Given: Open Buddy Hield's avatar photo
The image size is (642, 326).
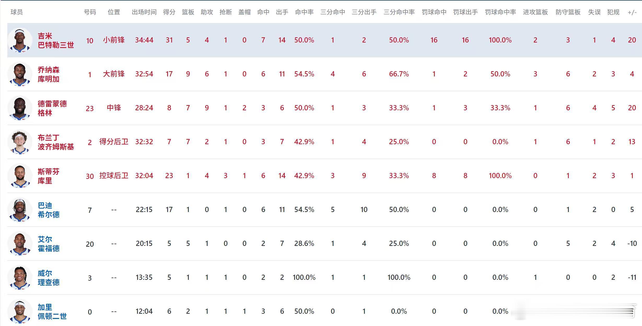Looking at the screenshot, I should coord(20,210).
